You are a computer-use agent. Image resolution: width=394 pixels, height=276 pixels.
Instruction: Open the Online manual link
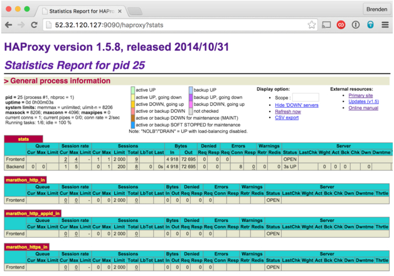coord(363,108)
